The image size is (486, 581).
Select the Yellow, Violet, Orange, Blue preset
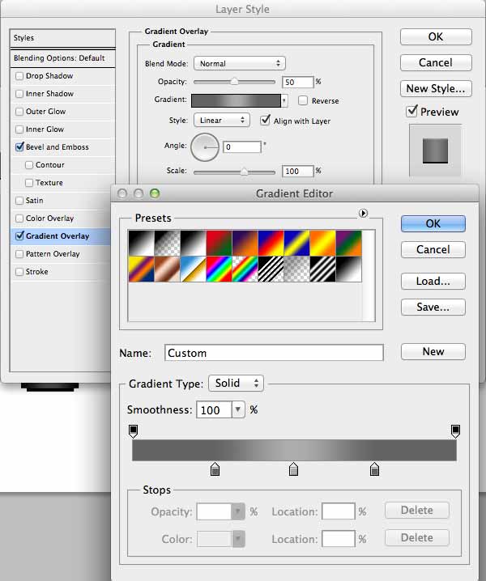142,269
